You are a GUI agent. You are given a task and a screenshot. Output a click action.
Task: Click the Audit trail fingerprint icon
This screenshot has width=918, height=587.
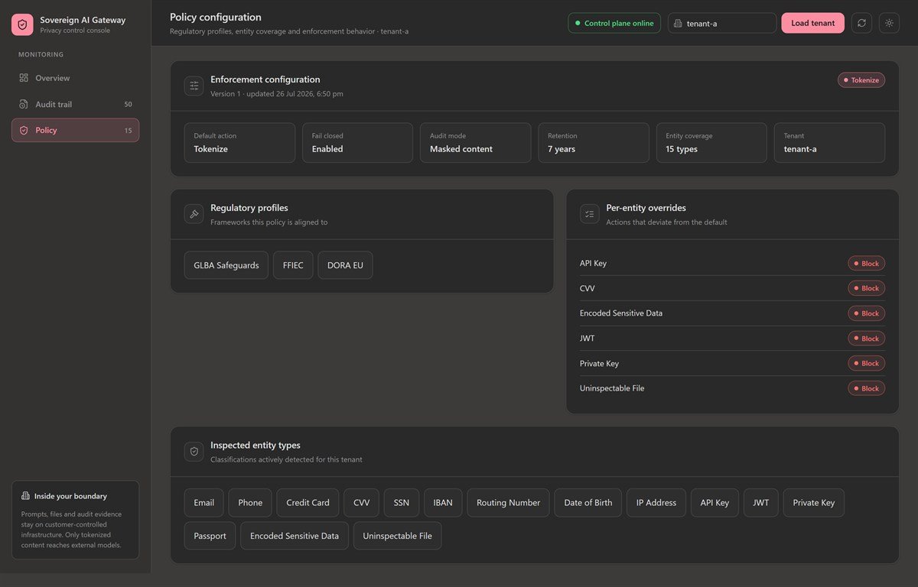[24, 104]
